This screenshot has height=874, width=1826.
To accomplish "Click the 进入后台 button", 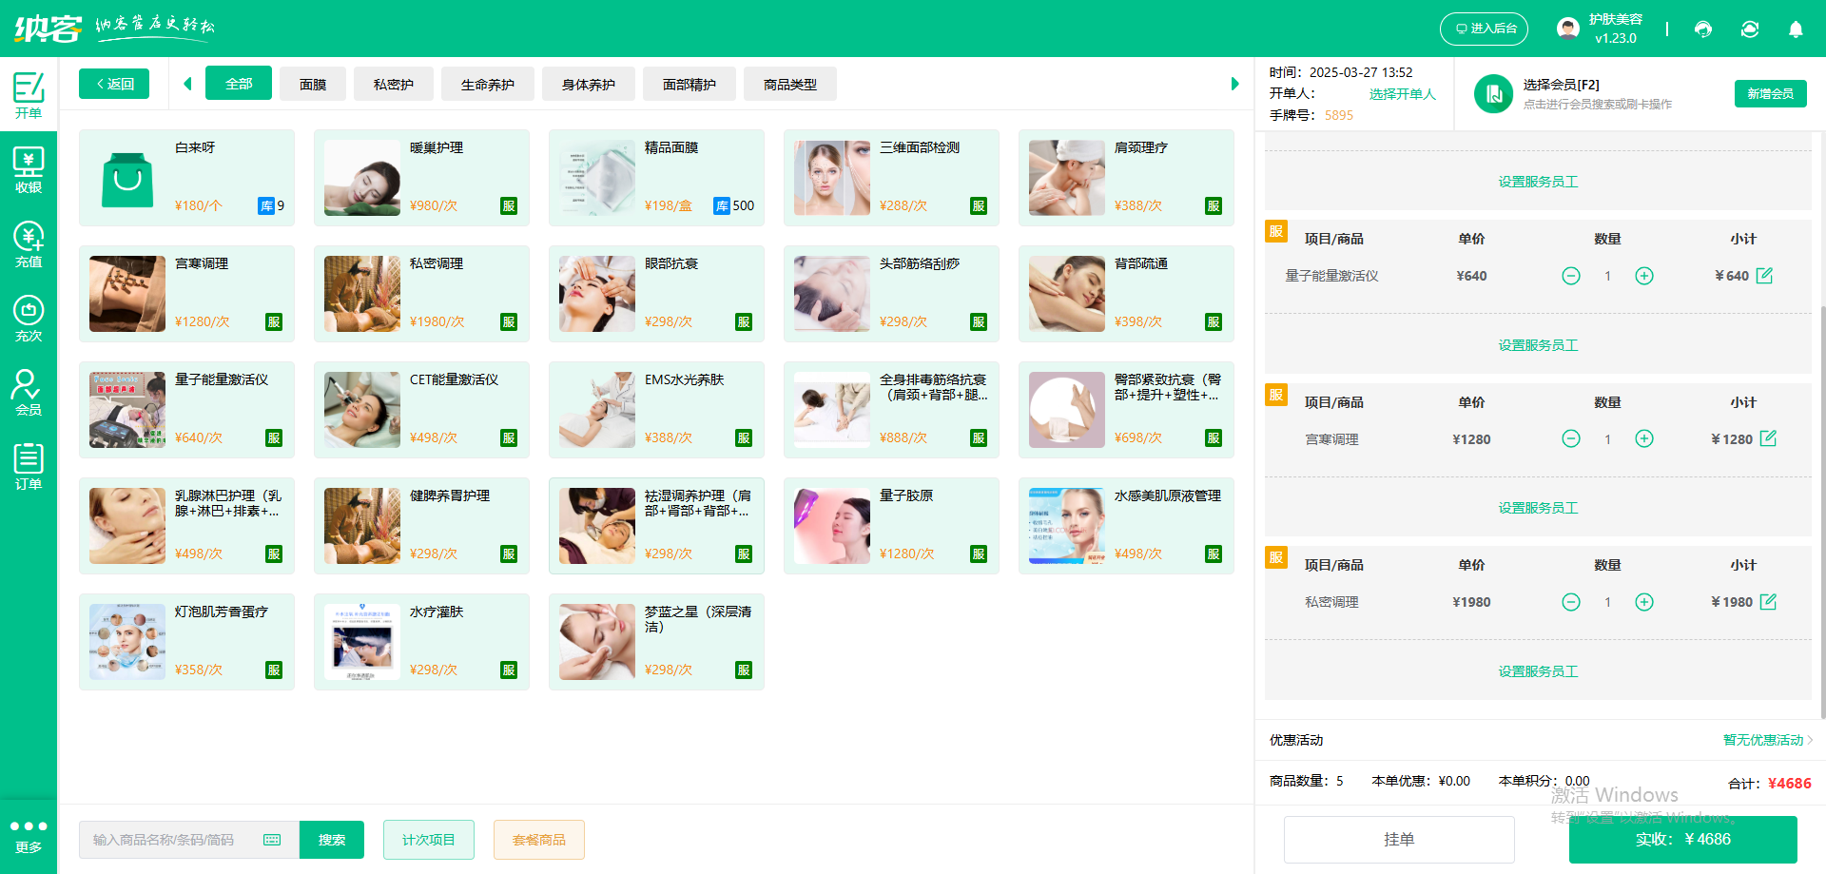I will [x=1484, y=29].
